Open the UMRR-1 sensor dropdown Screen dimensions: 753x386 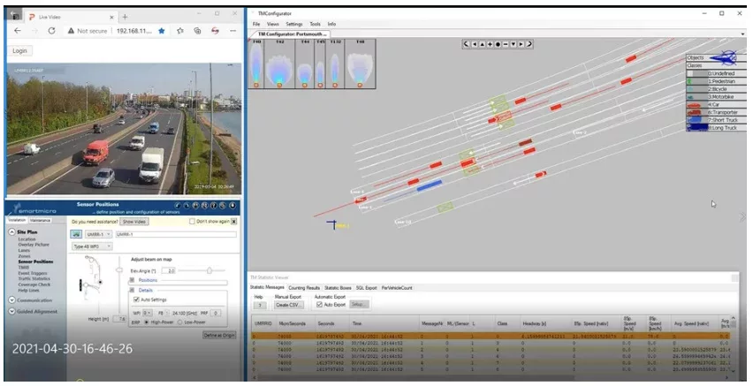pos(99,235)
